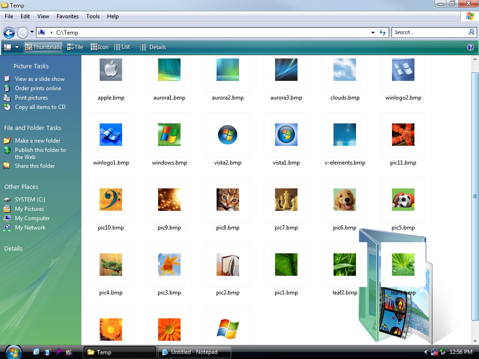Toggle the task pane layout icon

pos(7,47)
